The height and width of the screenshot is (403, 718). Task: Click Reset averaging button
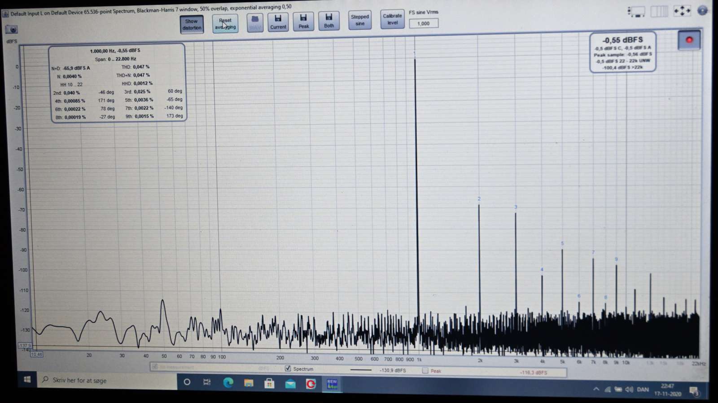(x=225, y=24)
